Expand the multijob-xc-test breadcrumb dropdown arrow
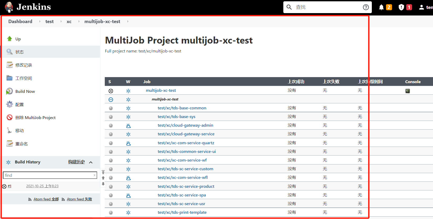Image resolution: width=433 pixels, height=219 pixels. 128,22
